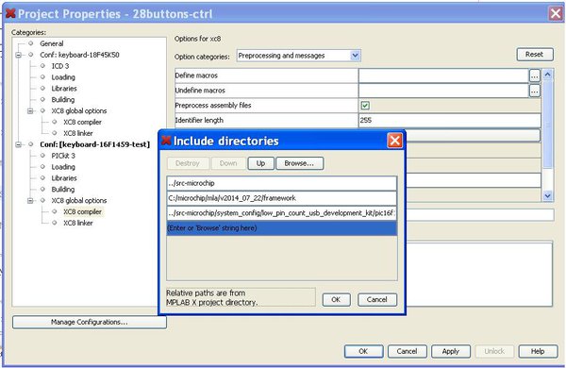This screenshot has height=368, width=566.
Task: Toggle the Preprocess assembly files checkbox
Action: tap(365, 106)
